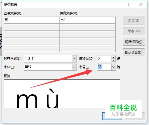Click the 偏移量 value field showing 0
The width and height of the screenshot is (149, 125).
coord(104,59)
